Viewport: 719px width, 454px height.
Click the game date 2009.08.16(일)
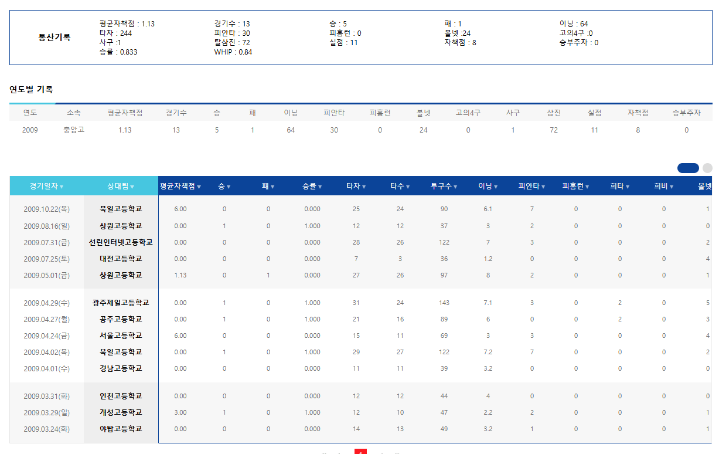tap(47, 226)
